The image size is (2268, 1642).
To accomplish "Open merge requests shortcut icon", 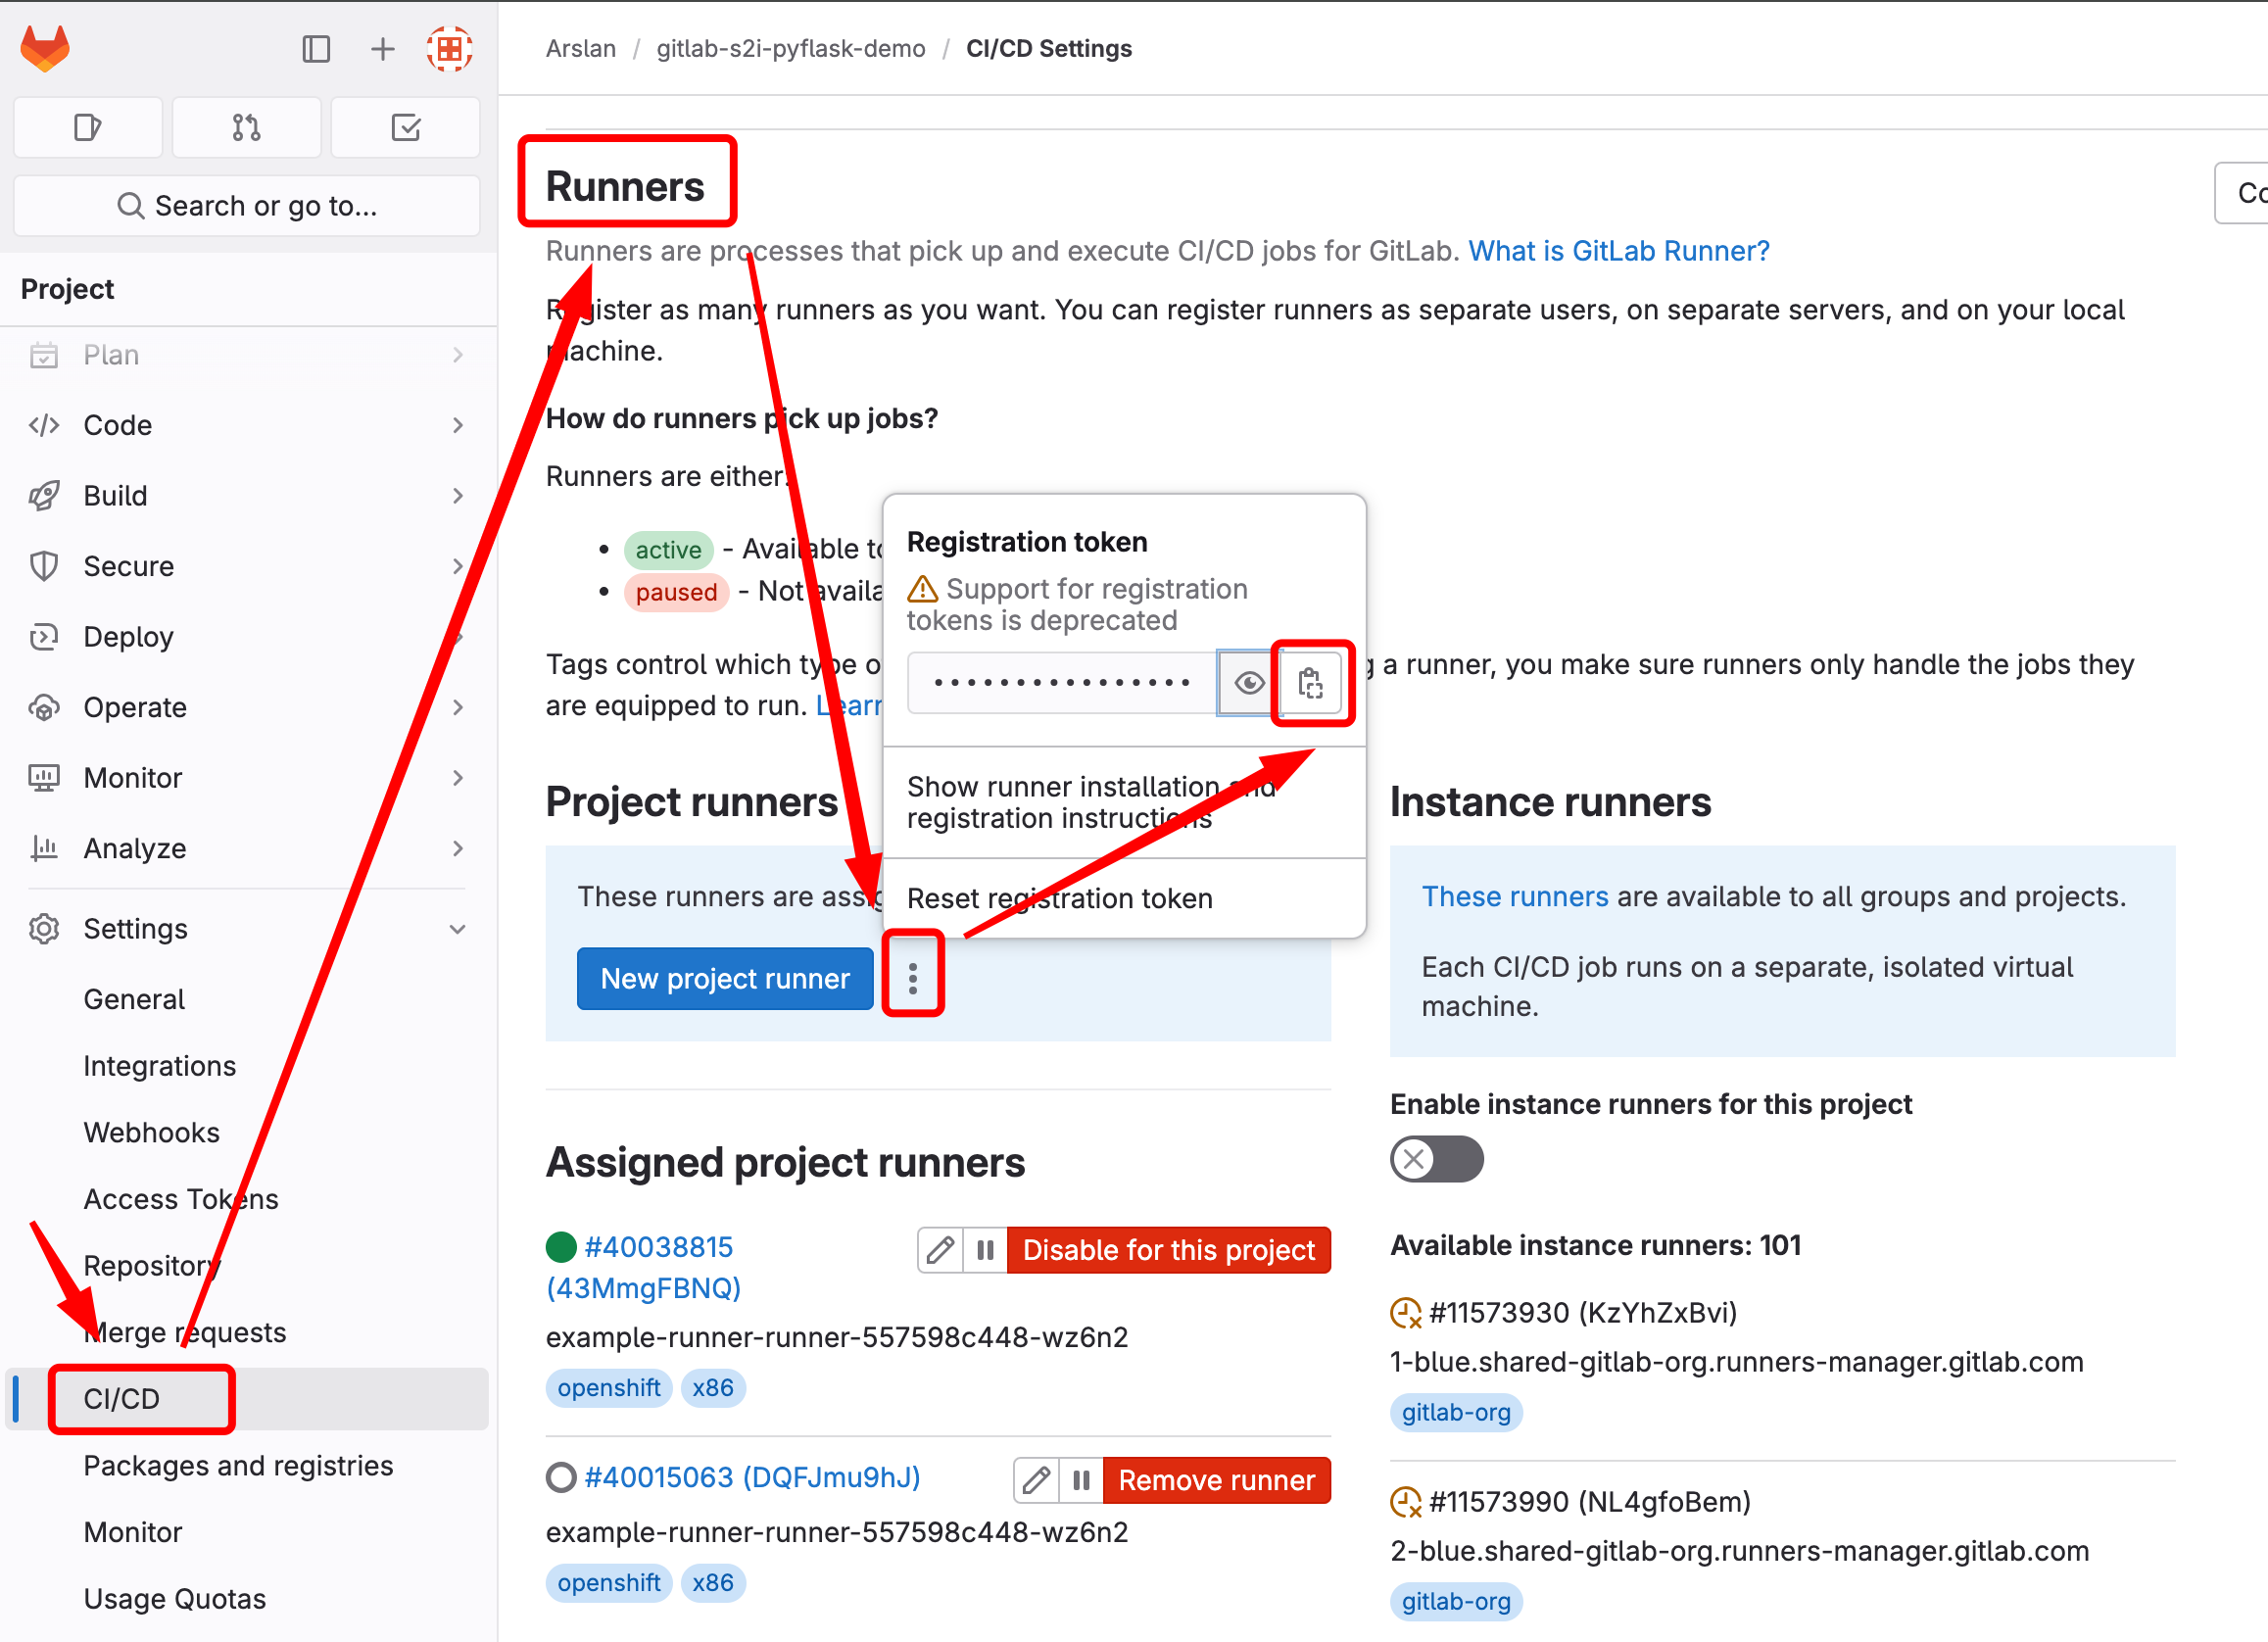I will pos(246,127).
